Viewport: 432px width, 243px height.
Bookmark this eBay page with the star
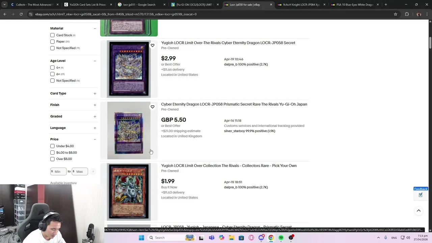click(x=396, y=14)
